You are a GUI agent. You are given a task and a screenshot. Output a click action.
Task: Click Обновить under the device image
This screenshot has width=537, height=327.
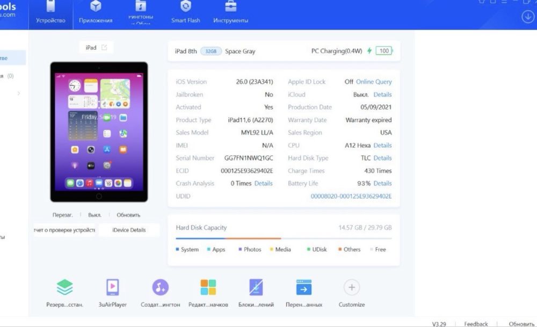tap(128, 215)
